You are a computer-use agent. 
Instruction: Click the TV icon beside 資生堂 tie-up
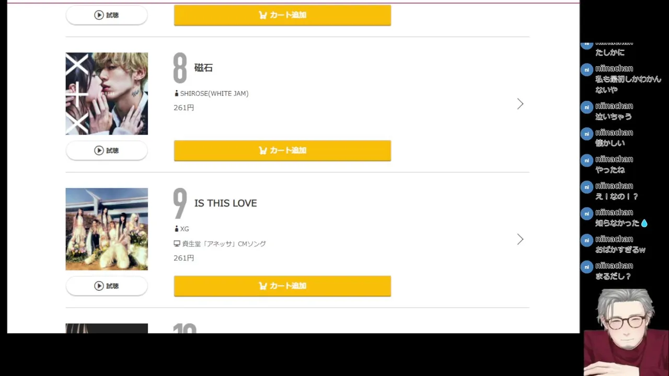(x=177, y=244)
